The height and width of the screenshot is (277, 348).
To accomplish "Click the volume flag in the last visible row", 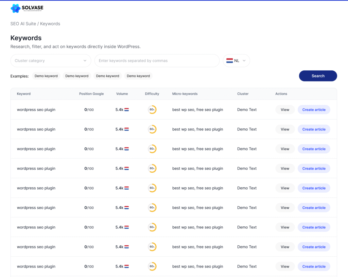I will (126, 267).
